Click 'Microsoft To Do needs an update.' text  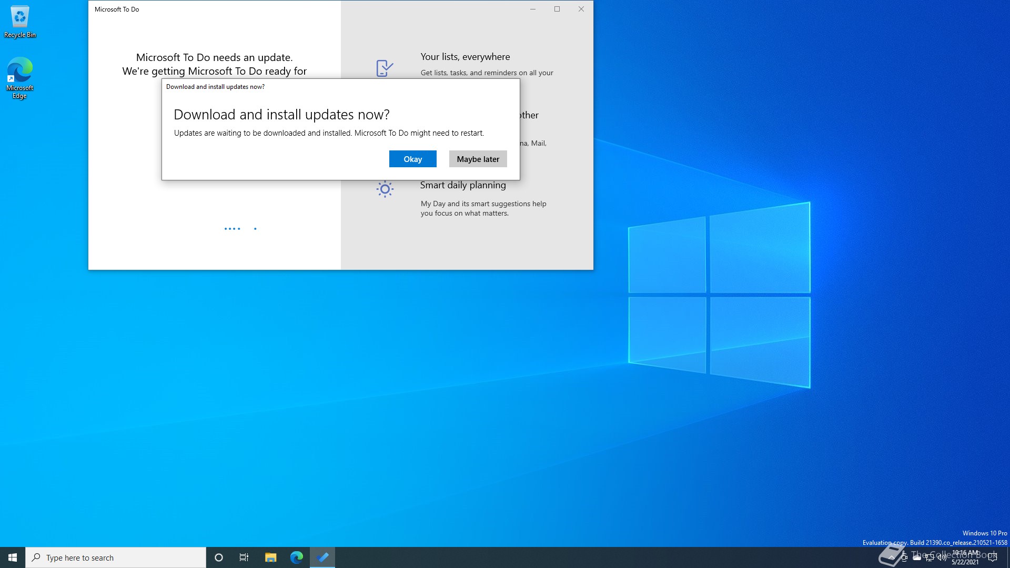pyautogui.click(x=214, y=57)
